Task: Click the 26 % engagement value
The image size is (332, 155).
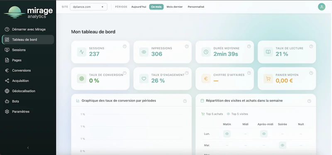Action: (x=158, y=80)
